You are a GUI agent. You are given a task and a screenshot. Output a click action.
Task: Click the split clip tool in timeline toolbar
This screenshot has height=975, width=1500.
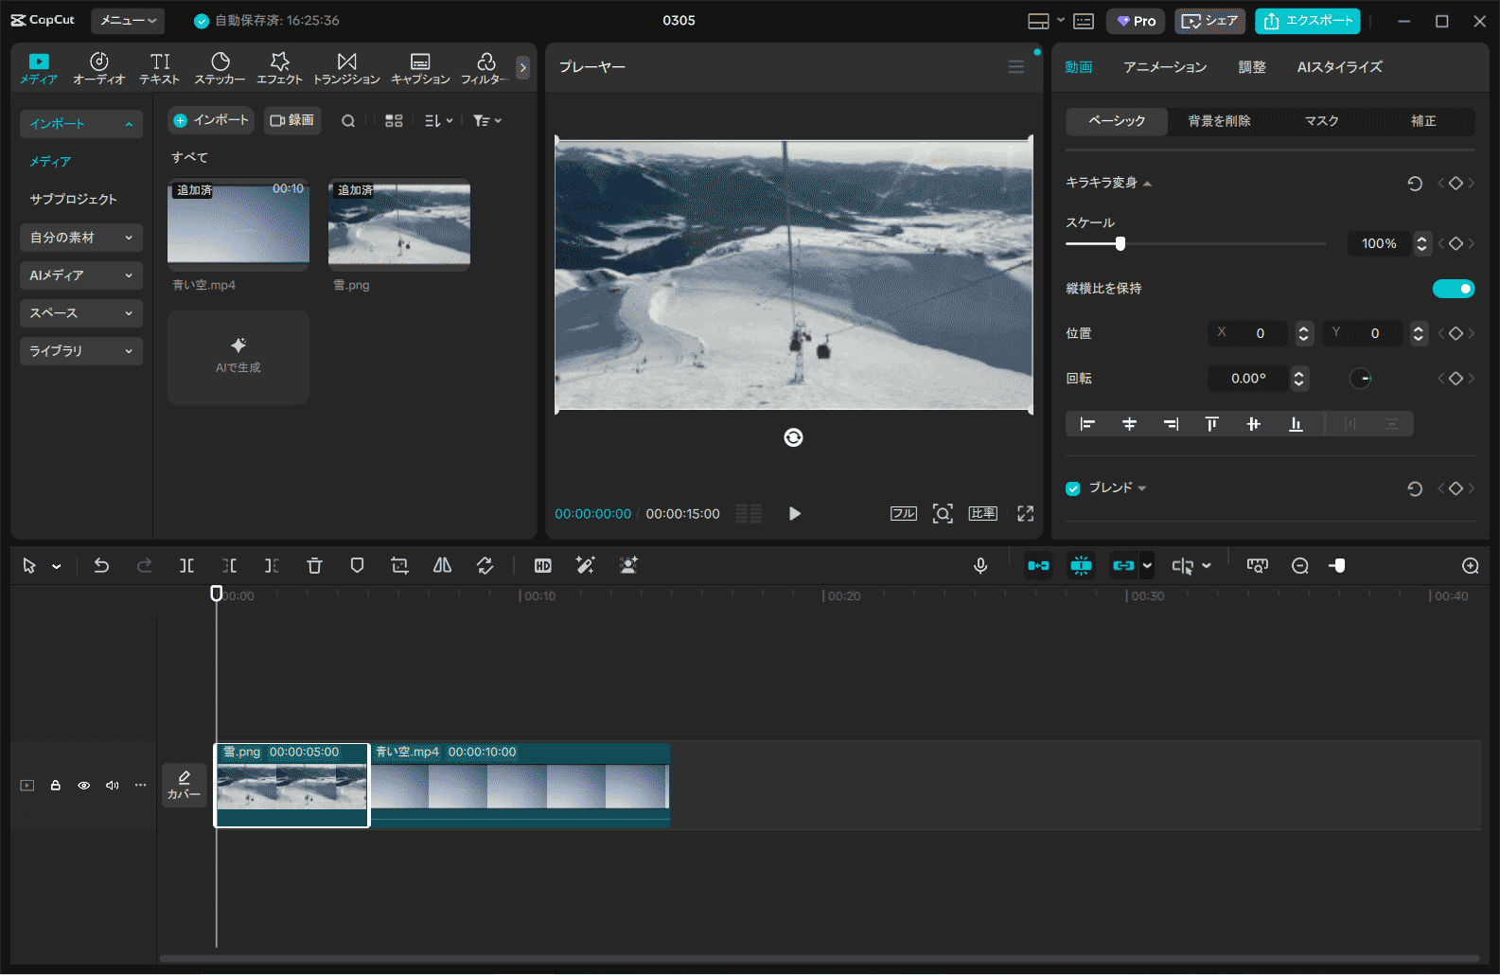click(x=186, y=565)
